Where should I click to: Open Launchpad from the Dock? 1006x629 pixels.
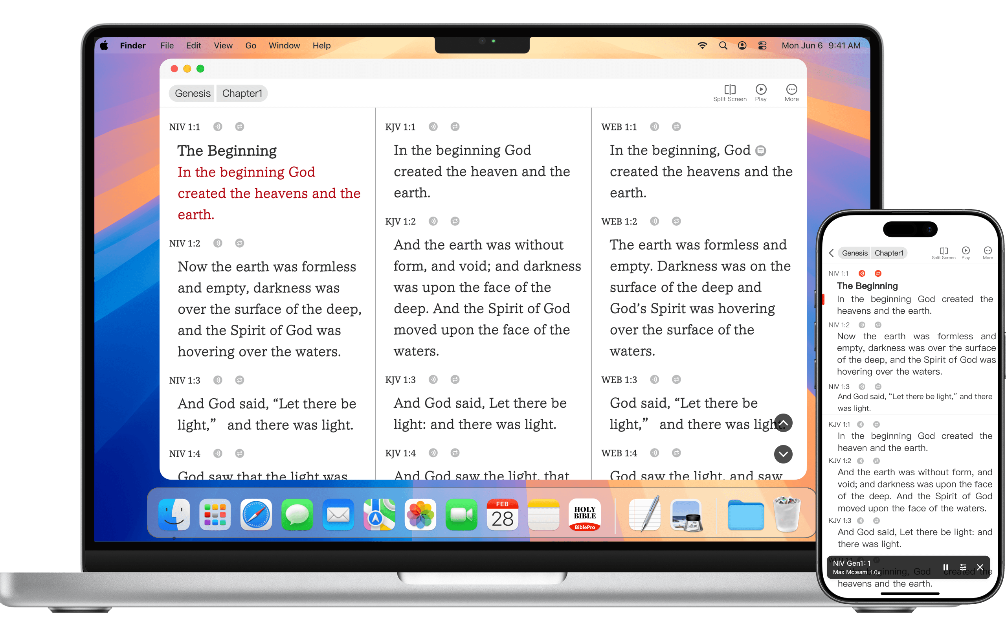click(215, 515)
